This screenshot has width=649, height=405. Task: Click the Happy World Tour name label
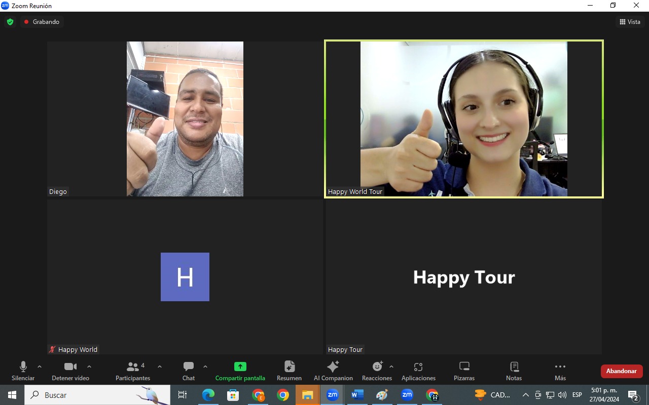[x=355, y=192]
